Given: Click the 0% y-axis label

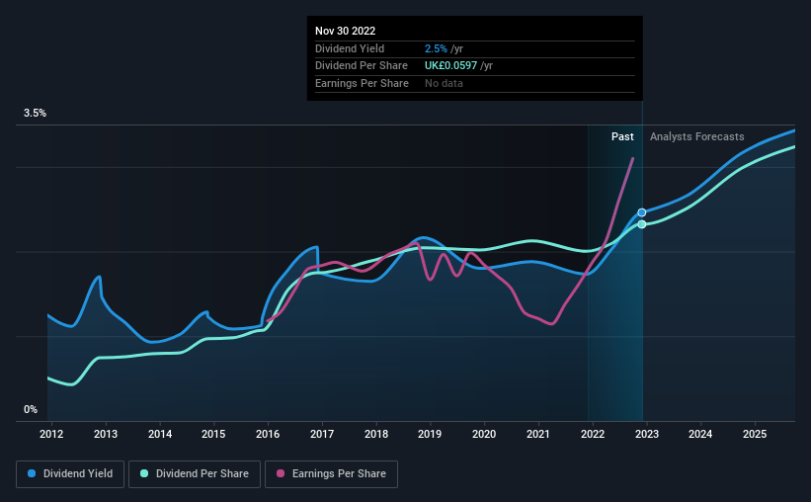Looking at the screenshot, I should point(31,409).
